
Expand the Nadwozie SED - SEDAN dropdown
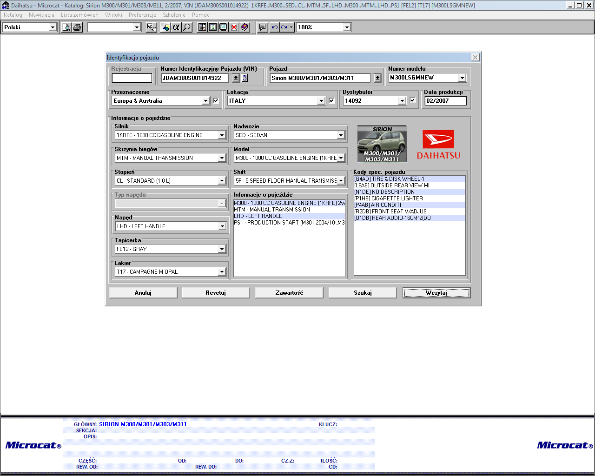click(x=341, y=135)
